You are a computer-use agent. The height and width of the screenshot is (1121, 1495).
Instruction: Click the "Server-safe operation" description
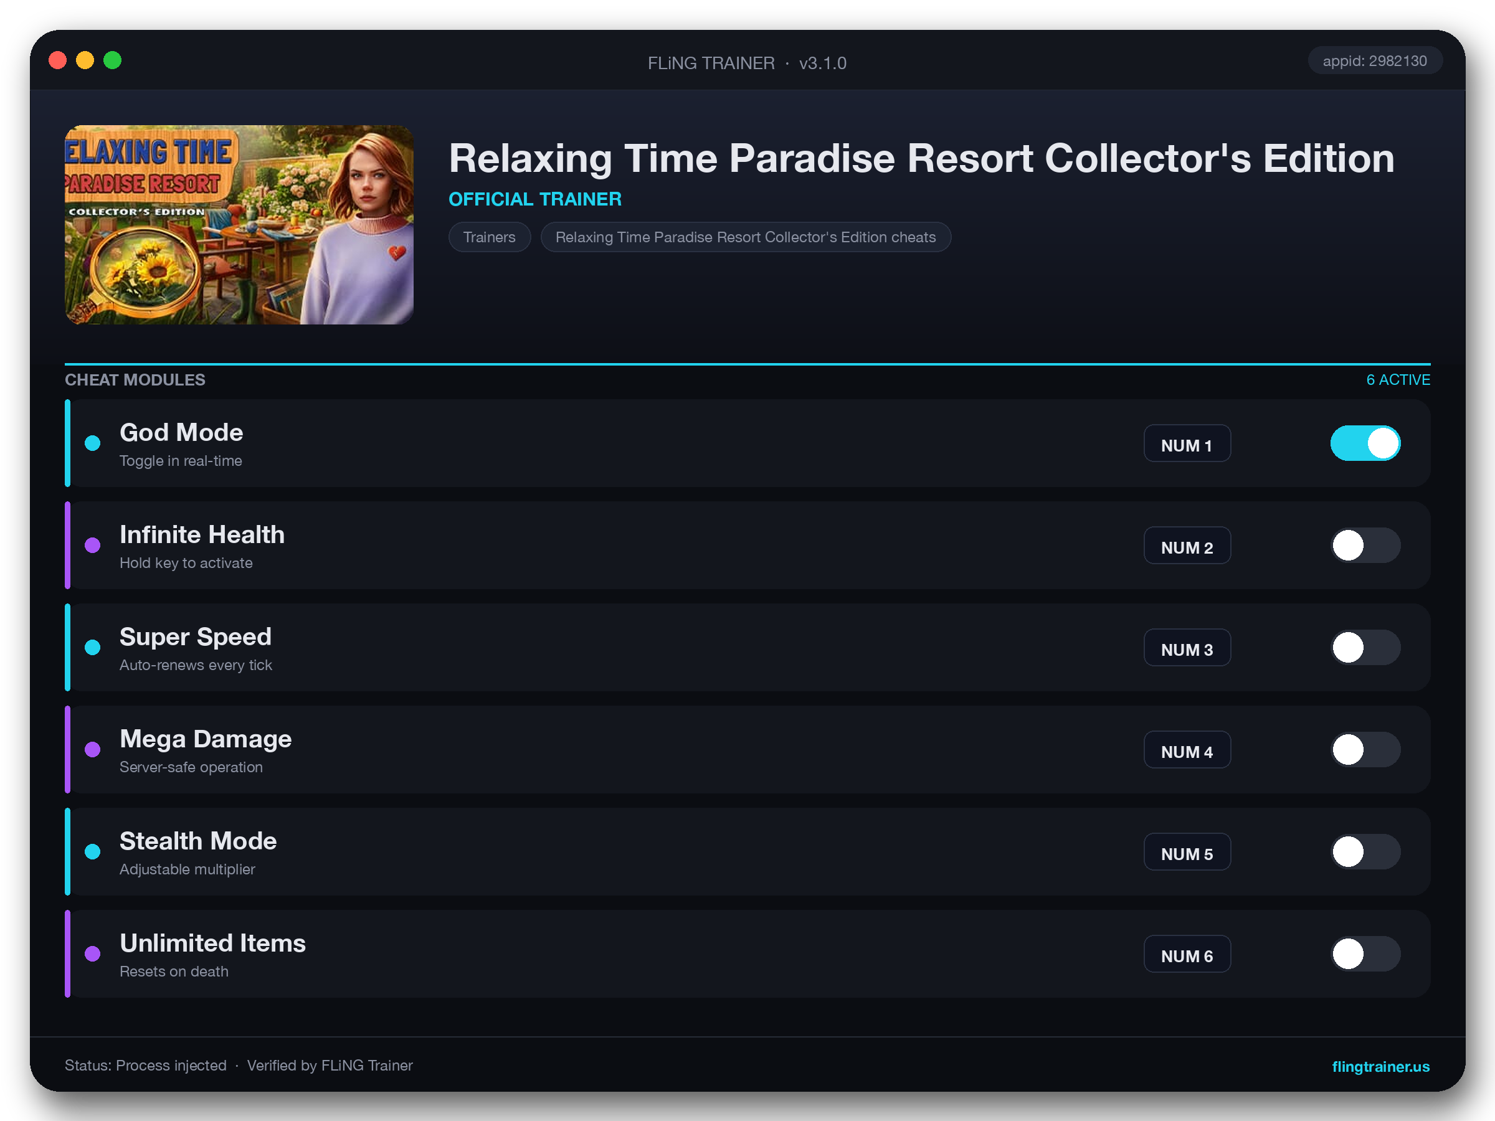pyautogui.click(x=191, y=767)
